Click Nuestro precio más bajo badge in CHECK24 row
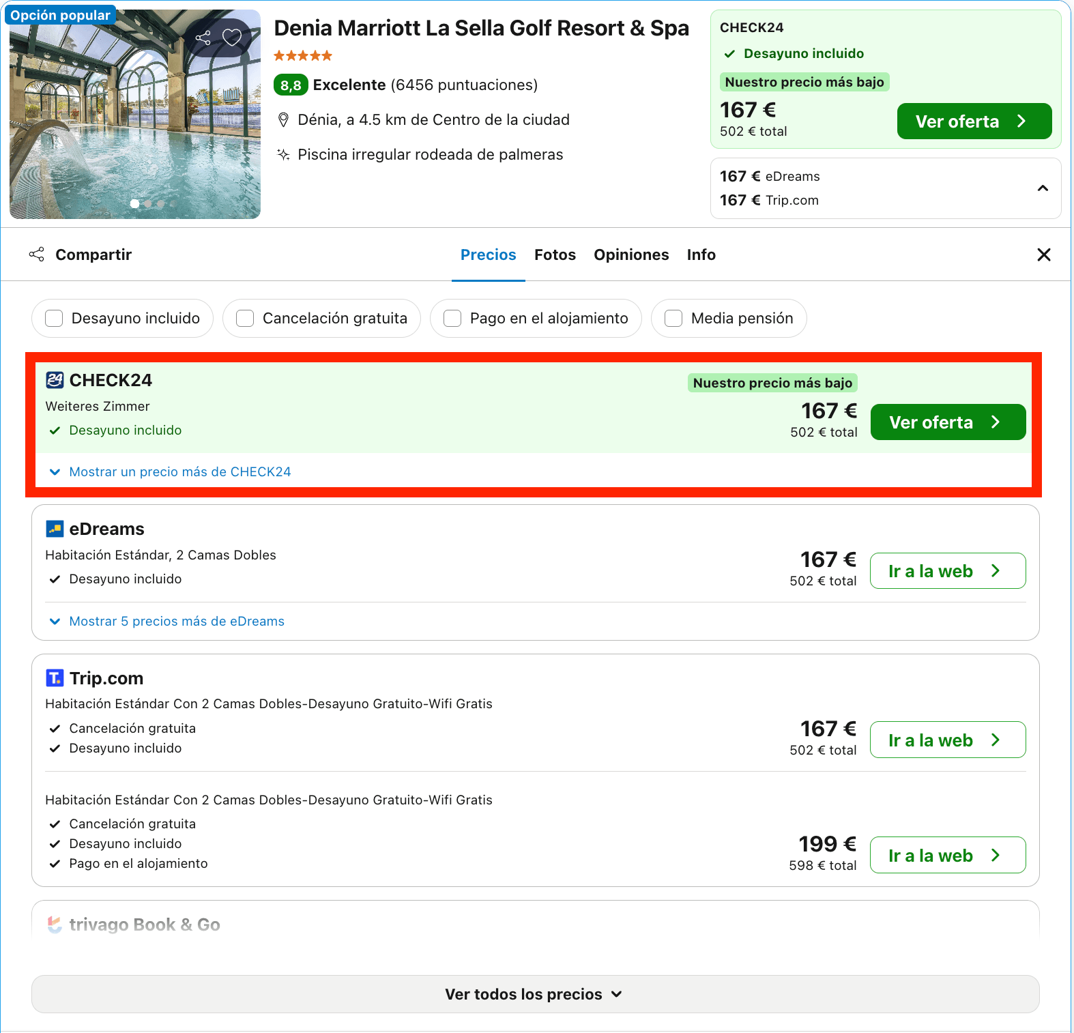1074x1033 pixels. [x=772, y=383]
